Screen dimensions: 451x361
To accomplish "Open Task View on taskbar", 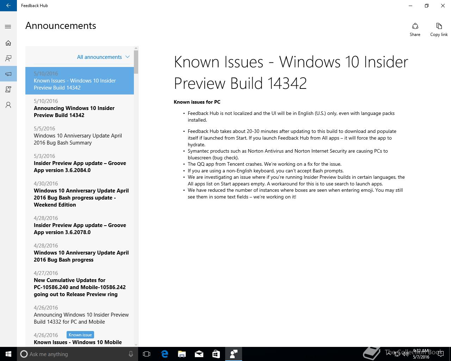I will point(147,354).
